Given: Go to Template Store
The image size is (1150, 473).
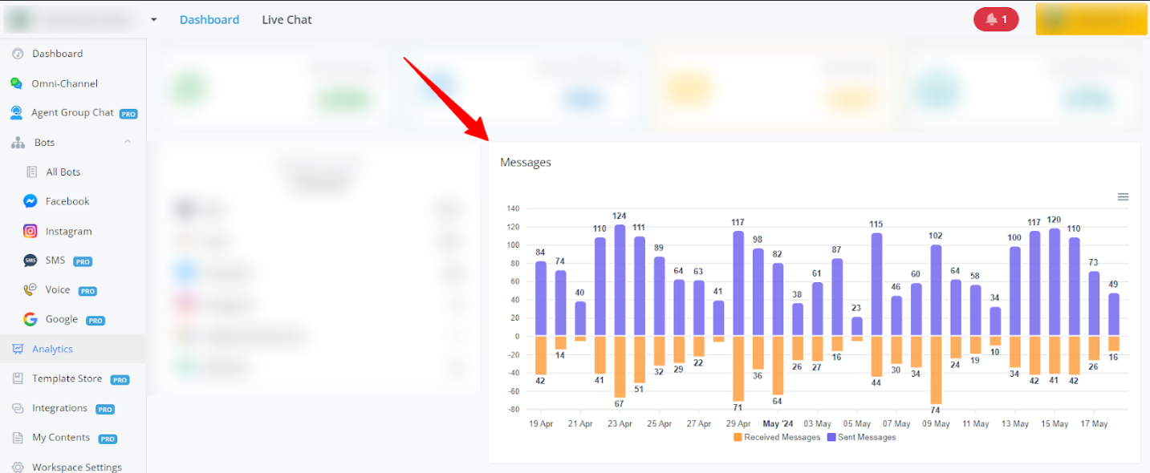Looking at the screenshot, I should tap(67, 378).
